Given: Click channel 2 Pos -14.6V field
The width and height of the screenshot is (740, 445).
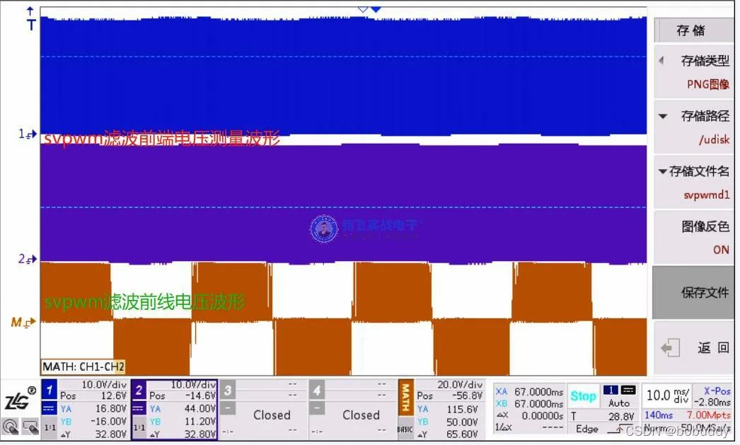Looking at the screenshot, I should coord(182,395).
